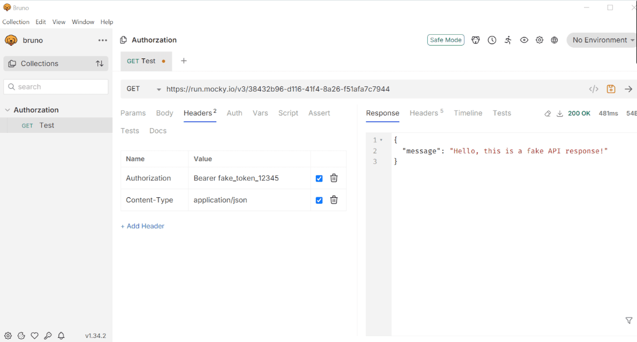Collapse the Authorzation collection in sidebar
The image size is (637, 342).
coord(7,110)
